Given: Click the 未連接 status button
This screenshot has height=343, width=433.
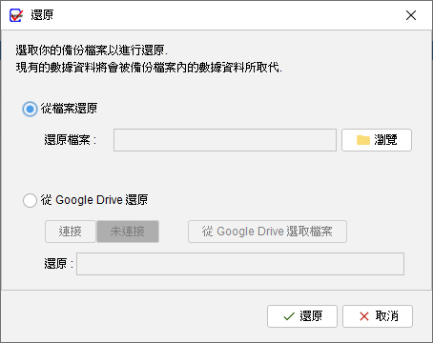Looking at the screenshot, I should pos(128,232).
